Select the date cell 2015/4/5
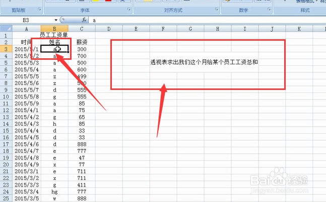This screenshot has height=202, width=326. tap(27, 137)
